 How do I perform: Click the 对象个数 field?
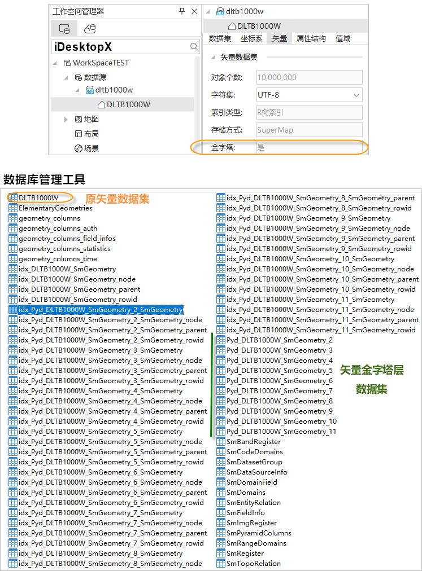point(308,77)
